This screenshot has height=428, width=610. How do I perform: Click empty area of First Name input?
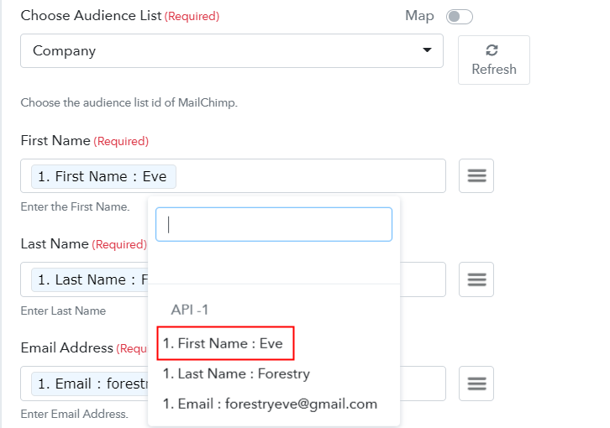click(311, 176)
